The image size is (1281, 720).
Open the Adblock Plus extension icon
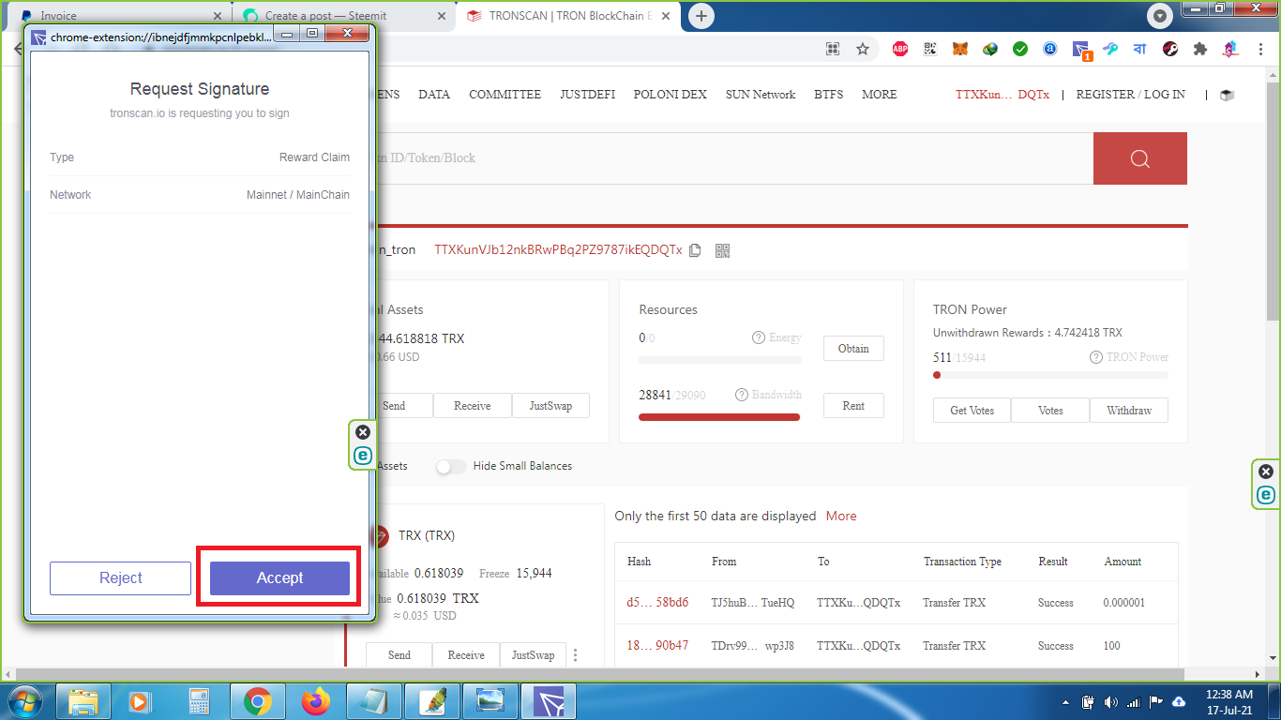point(900,49)
